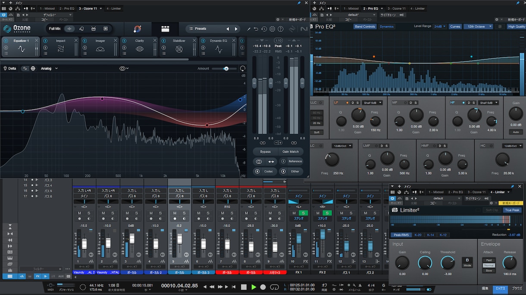Click the pin icon on Limiter window

[513, 186]
